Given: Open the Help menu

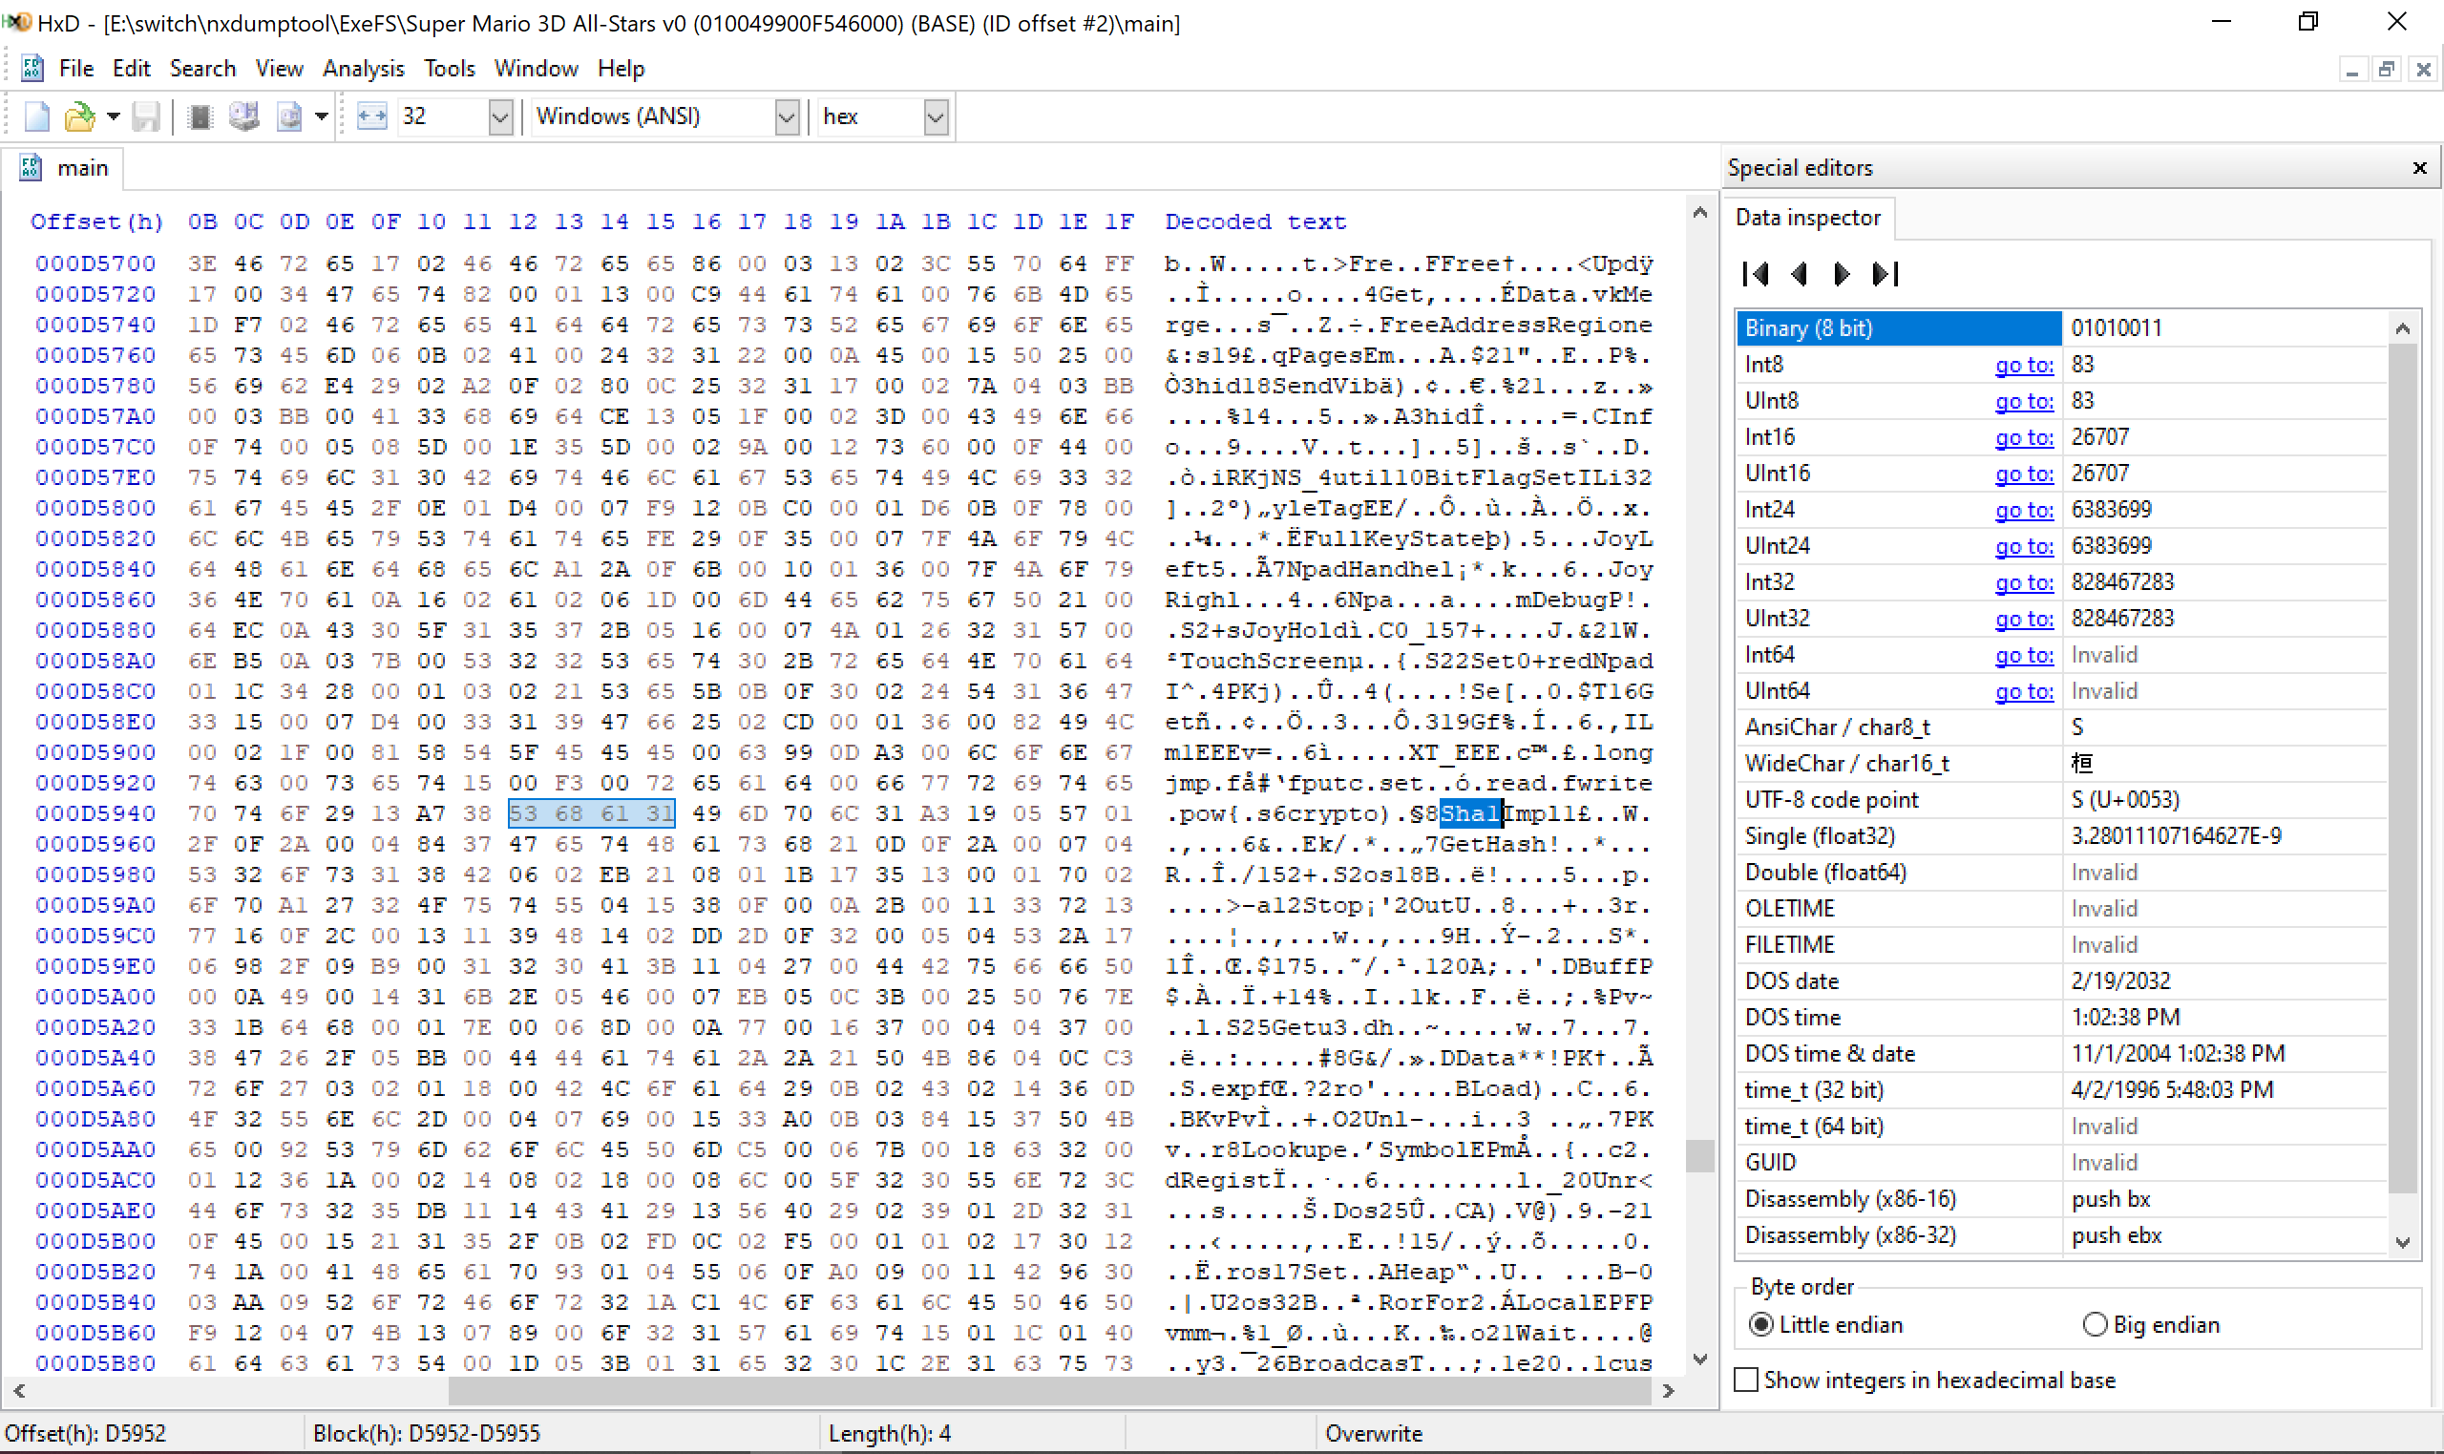Looking at the screenshot, I should (x=622, y=68).
